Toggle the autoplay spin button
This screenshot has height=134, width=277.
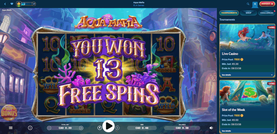pyautogui.click(x=117, y=128)
